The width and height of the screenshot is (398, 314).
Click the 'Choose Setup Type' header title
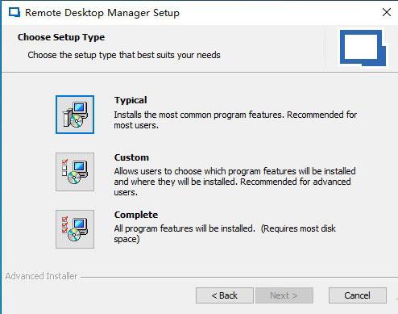61,37
